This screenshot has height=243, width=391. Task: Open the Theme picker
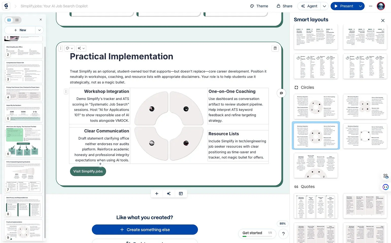point(259,6)
